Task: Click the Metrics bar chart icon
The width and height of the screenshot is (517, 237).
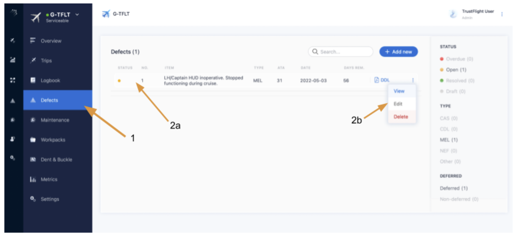Action: coord(33,179)
